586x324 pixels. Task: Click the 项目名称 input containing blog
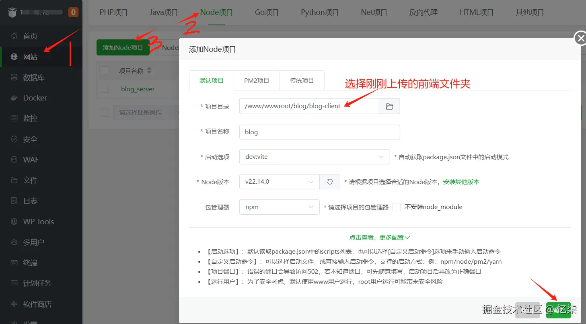coord(320,132)
